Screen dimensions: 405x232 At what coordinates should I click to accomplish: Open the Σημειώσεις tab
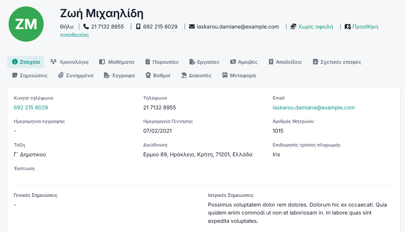[x=30, y=75]
